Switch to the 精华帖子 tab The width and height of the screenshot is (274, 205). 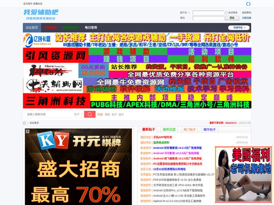click(x=210, y=129)
